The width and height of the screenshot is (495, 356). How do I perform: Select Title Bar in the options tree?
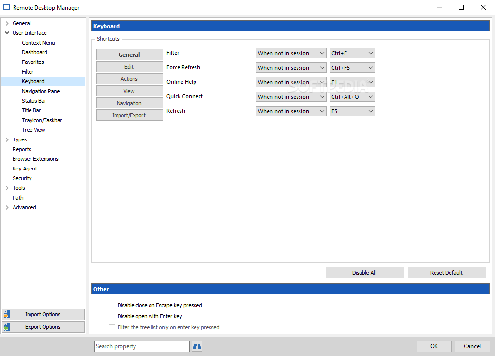coord(31,110)
